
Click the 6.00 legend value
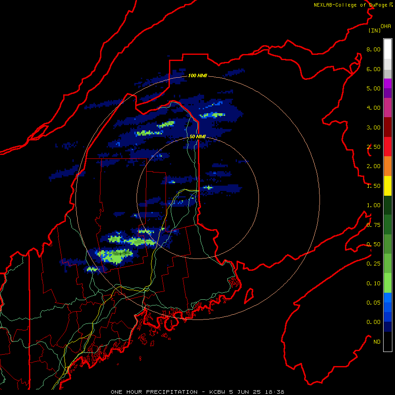pyautogui.click(x=373, y=69)
